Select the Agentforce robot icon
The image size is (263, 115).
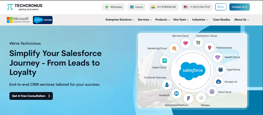[220, 70]
